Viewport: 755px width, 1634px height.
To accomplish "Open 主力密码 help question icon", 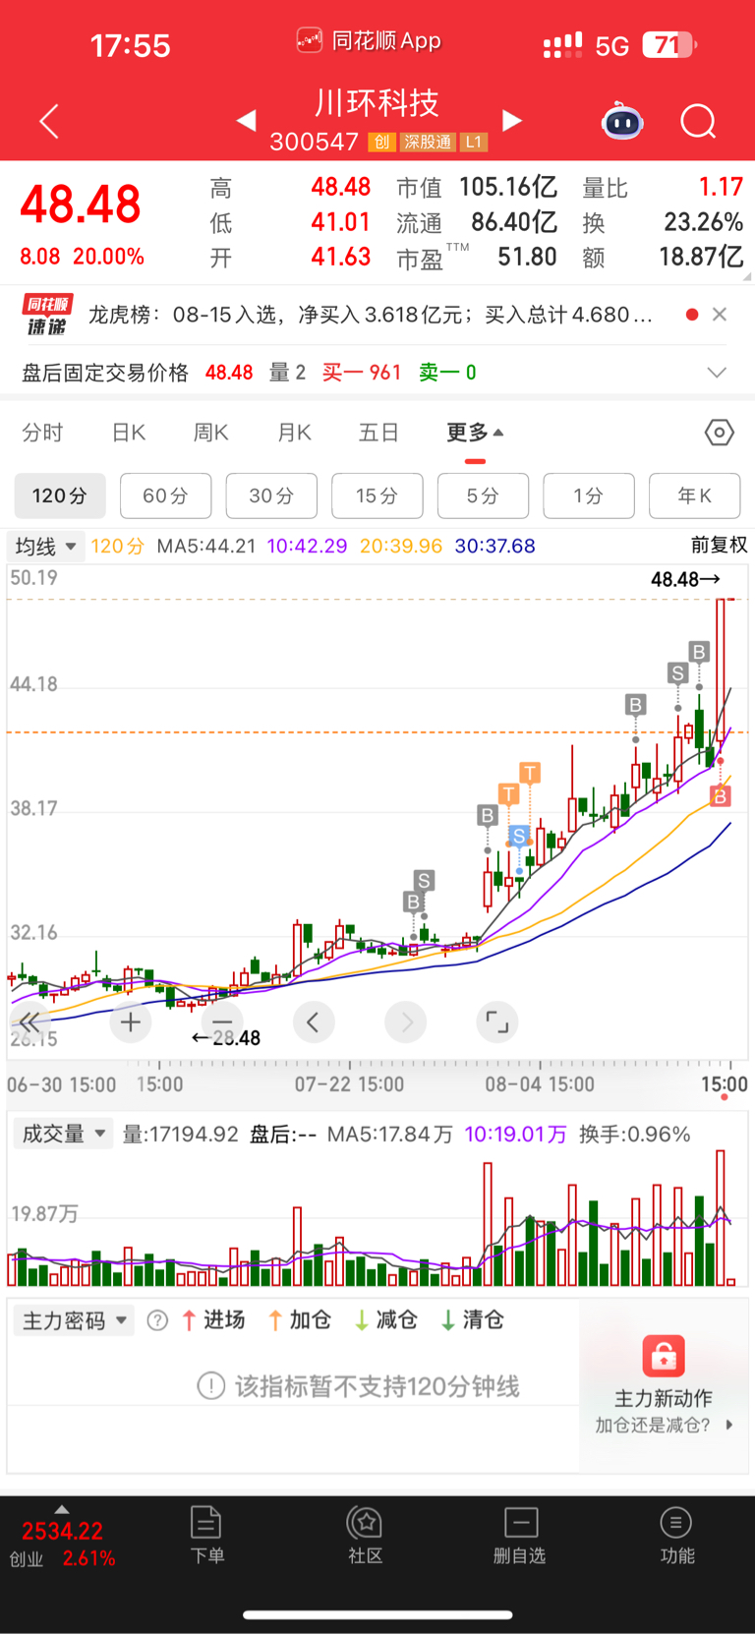I will tap(157, 1320).
